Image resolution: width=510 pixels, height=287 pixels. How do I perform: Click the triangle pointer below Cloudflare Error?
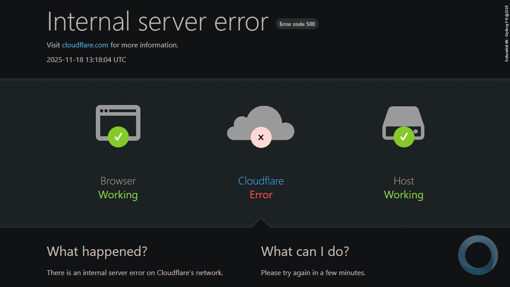(x=261, y=223)
